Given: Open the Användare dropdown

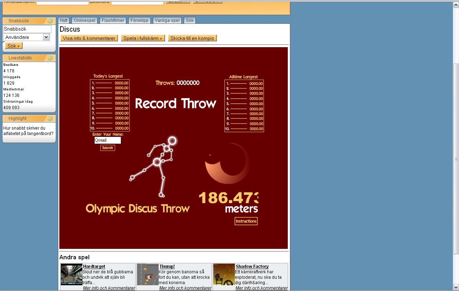Looking at the screenshot, I should pyautogui.click(x=26, y=37).
